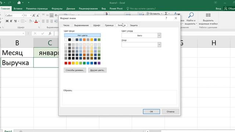Select the Выручка cell
The width and height of the screenshot is (235, 132).
click(x=17, y=62)
